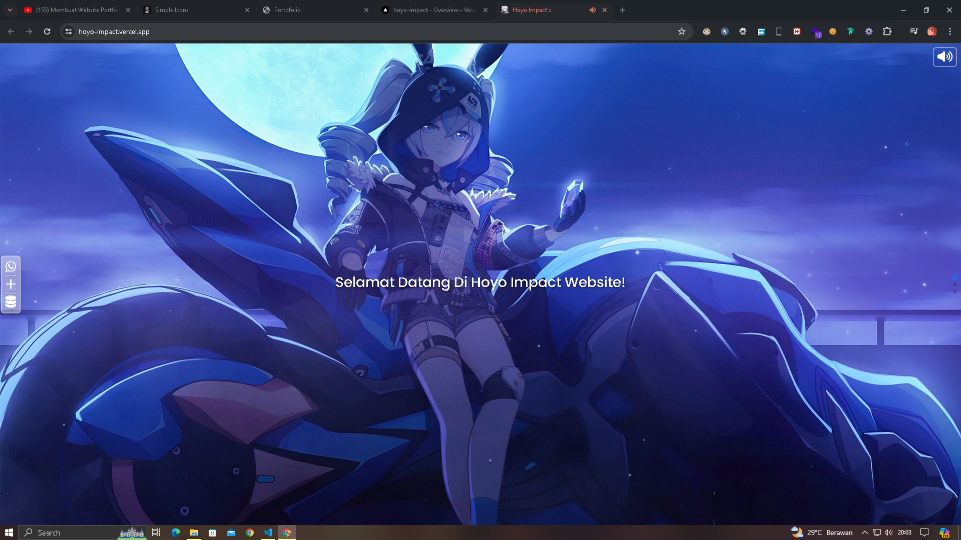Open the network icon in system tray
This screenshot has width=961, height=540.
click(x=877, y=532)
